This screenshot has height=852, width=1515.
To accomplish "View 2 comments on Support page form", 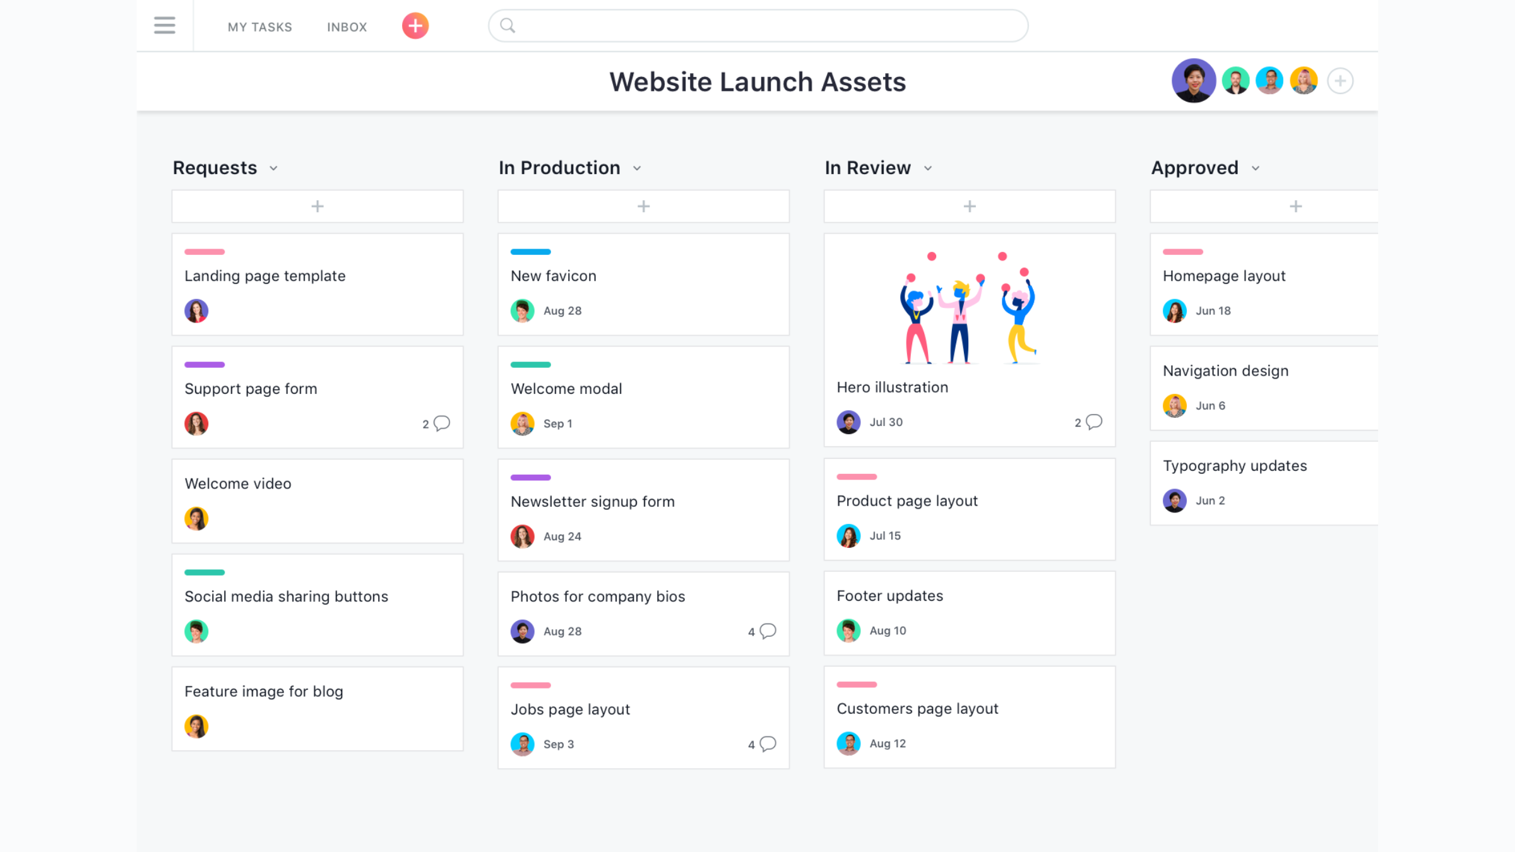I will [x=438, y=423].
